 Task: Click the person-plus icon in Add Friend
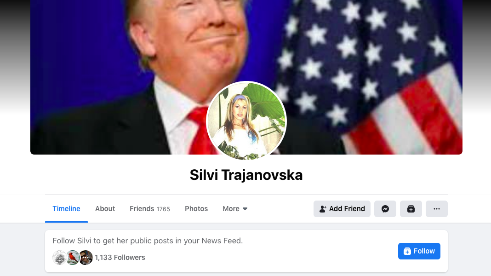(323, 209)
